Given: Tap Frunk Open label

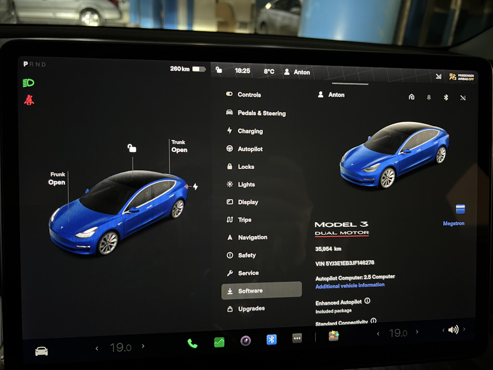Looking at the screenshot, I should 57,178.
